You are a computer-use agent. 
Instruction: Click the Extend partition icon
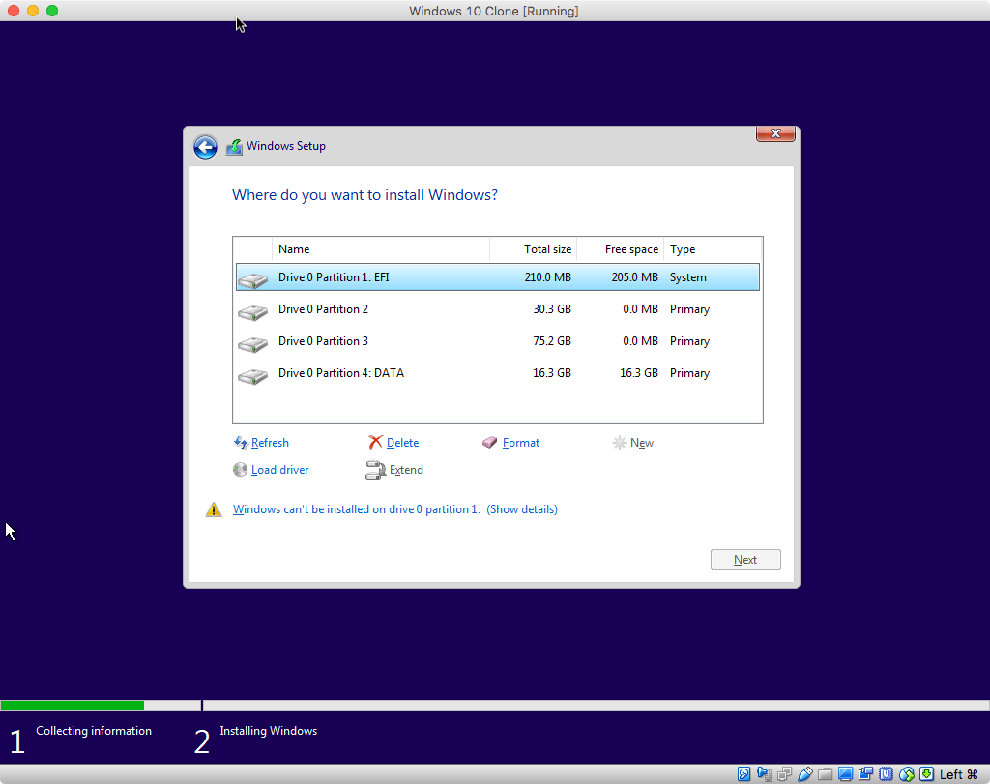point(375,470)
